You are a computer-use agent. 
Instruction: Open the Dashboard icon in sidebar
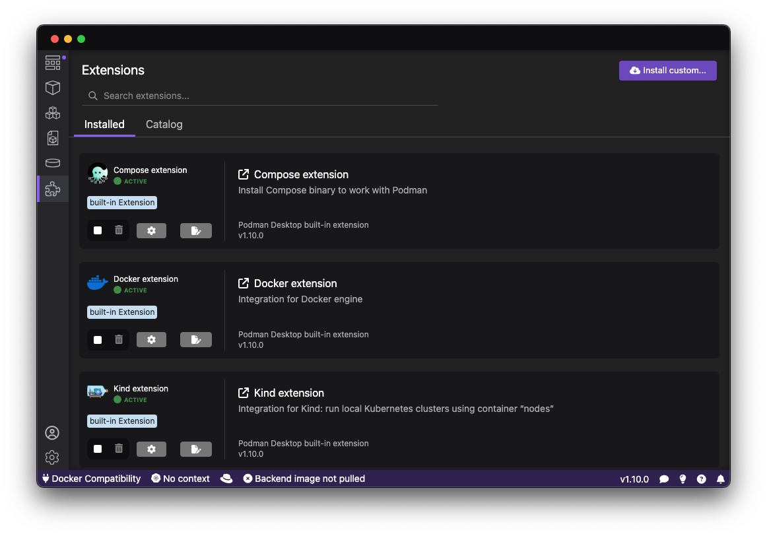tap(53, 63)
